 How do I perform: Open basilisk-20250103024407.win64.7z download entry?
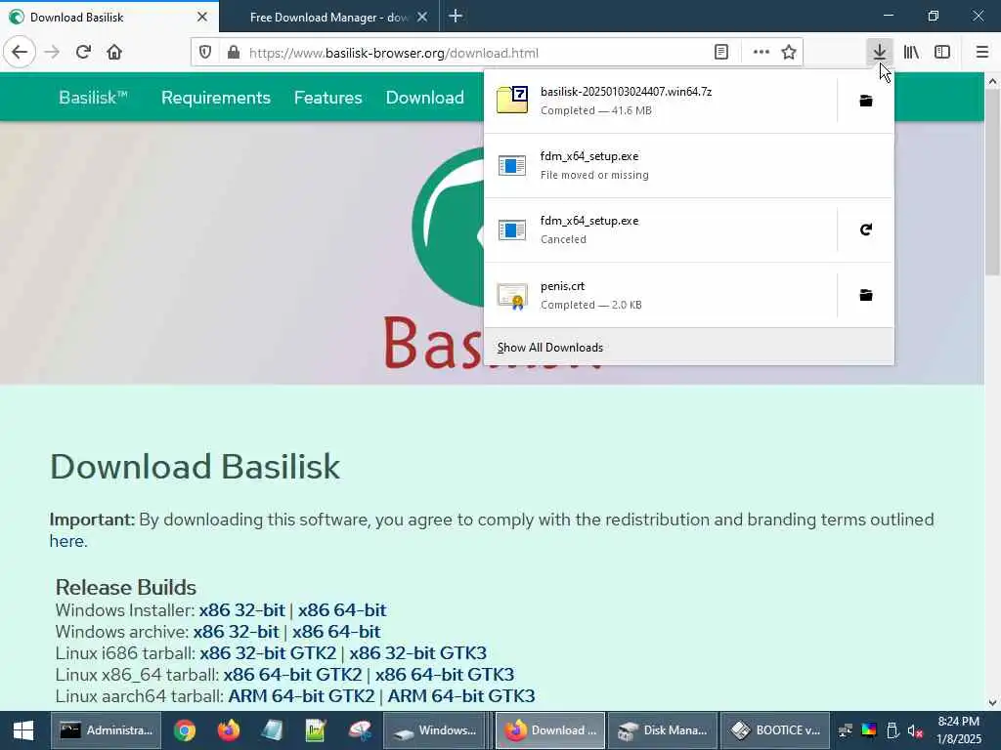[x=661, y=101]
